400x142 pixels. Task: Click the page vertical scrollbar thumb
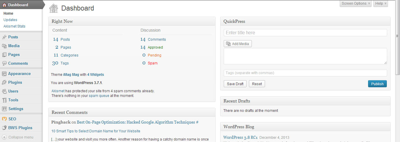[x=397, y=38]
